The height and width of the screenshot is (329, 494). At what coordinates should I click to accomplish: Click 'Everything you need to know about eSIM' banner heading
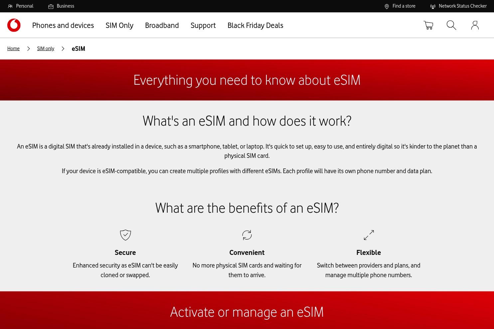(247, 80)
